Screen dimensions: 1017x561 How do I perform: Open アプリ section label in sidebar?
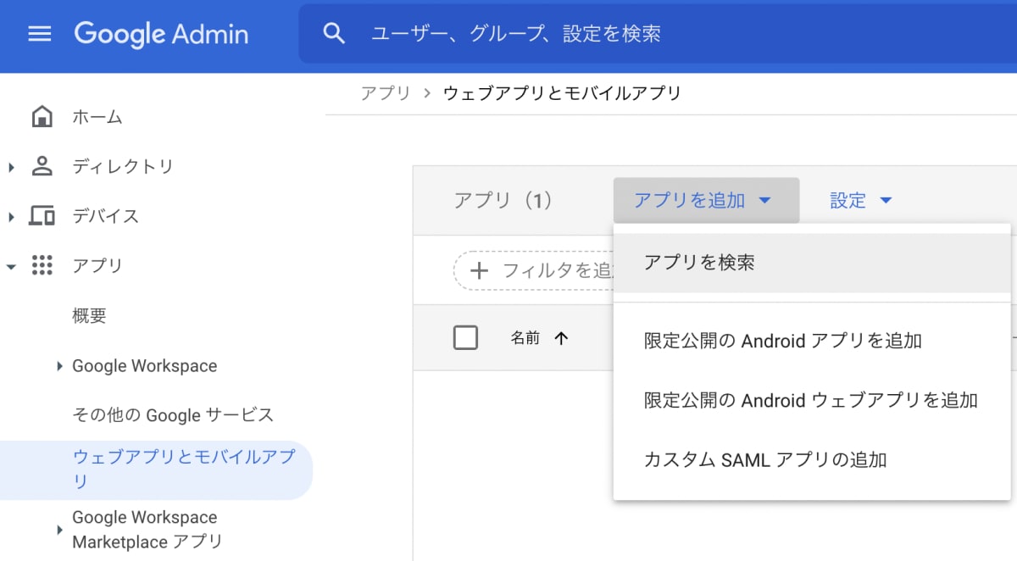pyautogui.click(x=97, y=266)
